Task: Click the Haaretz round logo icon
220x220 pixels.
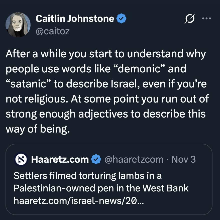Action: 21,160
